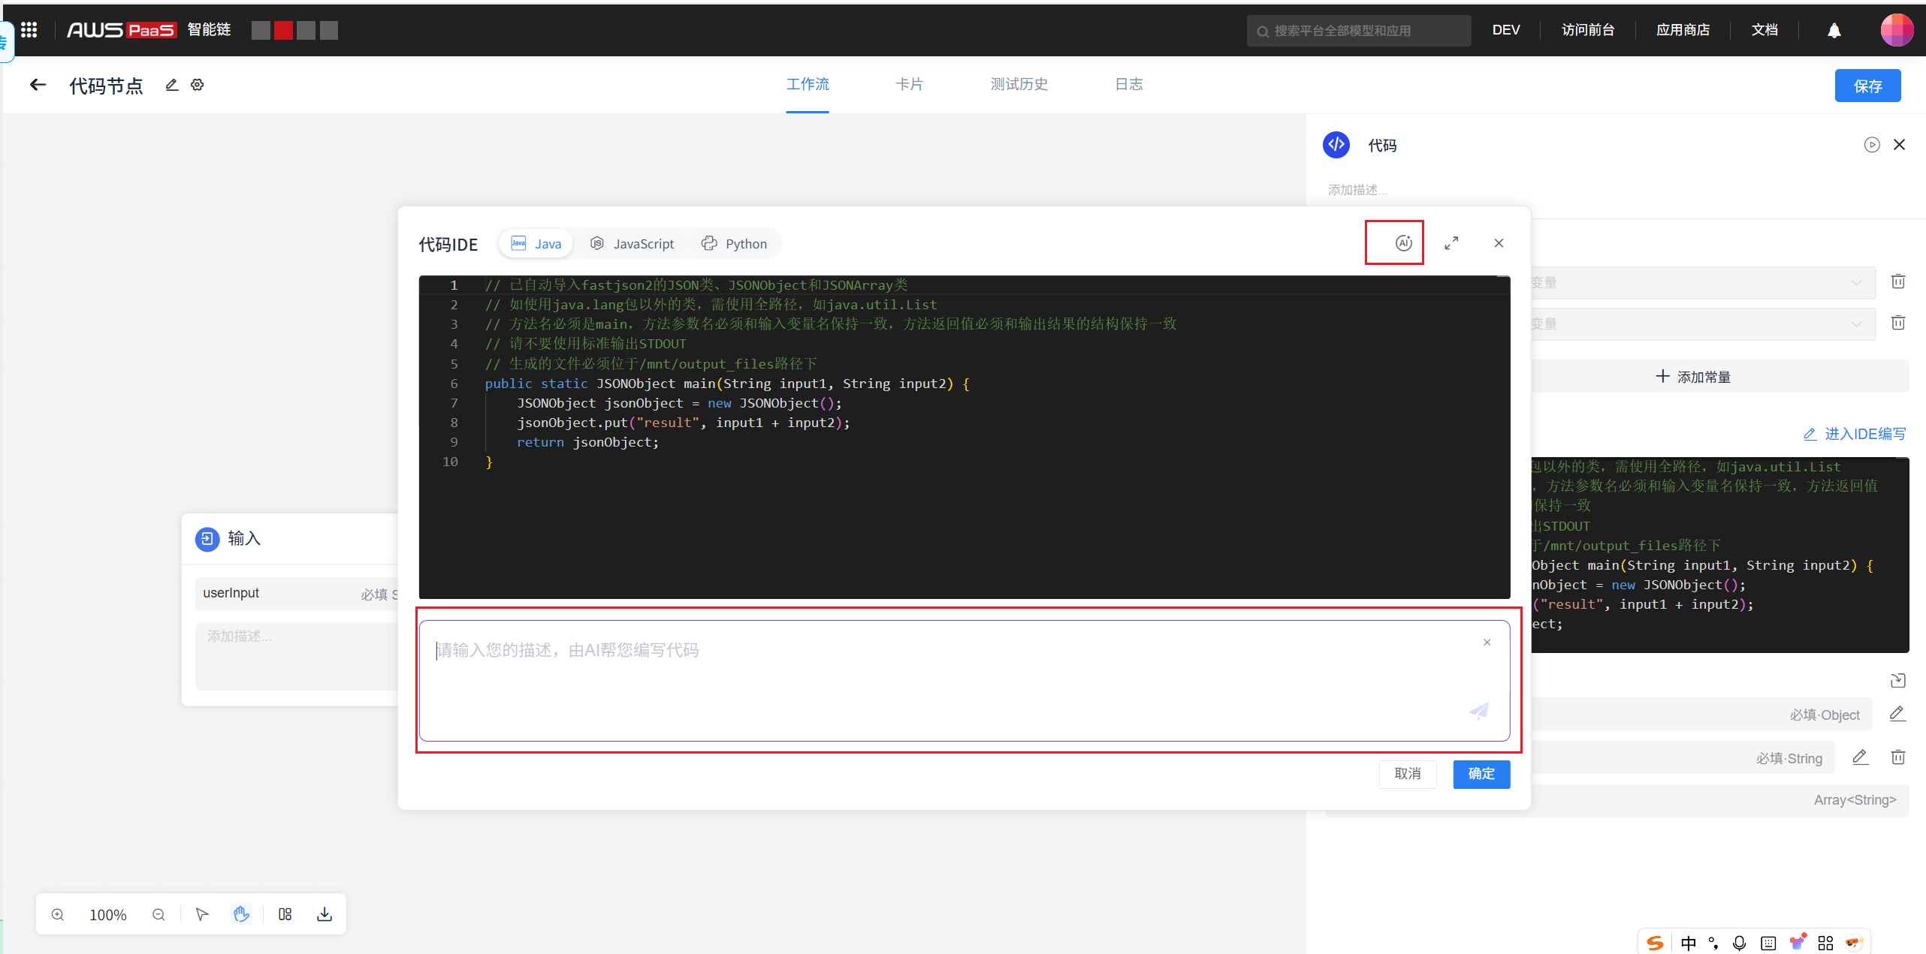This screenshot has width=1926, height=954.
Task: Click the blue 代码 node icon
Action: pos(1336,145)
